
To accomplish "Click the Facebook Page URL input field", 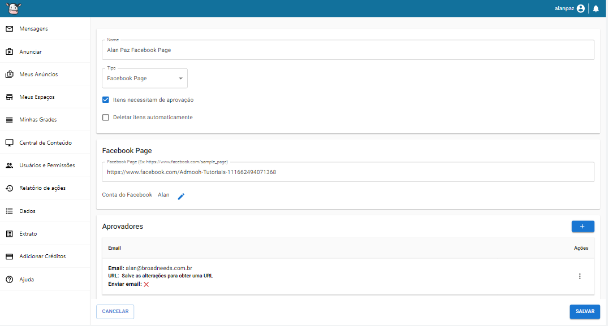I will [x=348, y=172].
